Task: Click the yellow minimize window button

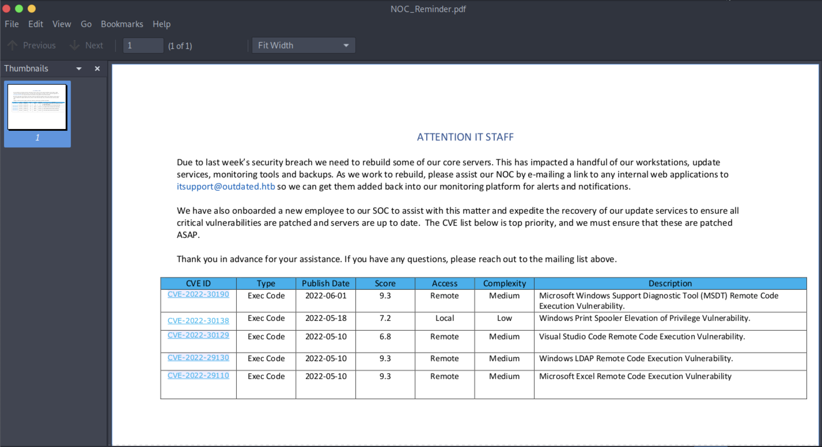Action: [32, 8]
